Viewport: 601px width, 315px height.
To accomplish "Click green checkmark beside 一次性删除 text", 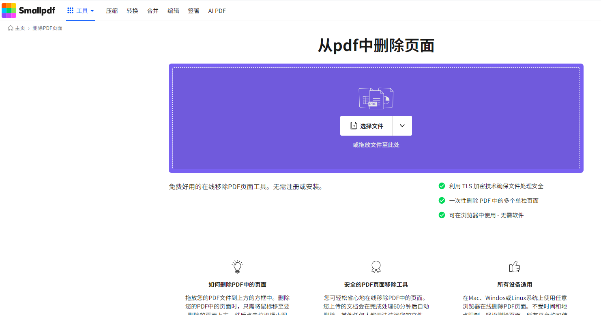I will [442, 200].
